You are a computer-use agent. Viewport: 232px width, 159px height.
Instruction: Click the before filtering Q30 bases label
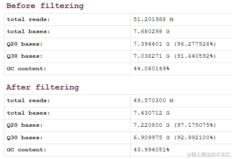tap(25, 56)
